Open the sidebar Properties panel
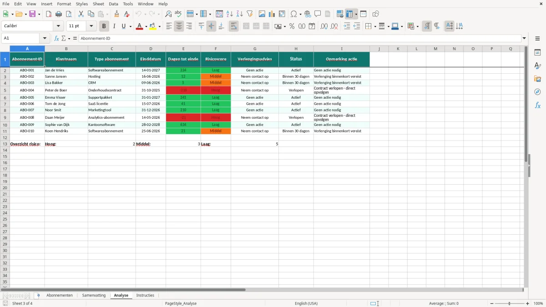 [537, 52]
